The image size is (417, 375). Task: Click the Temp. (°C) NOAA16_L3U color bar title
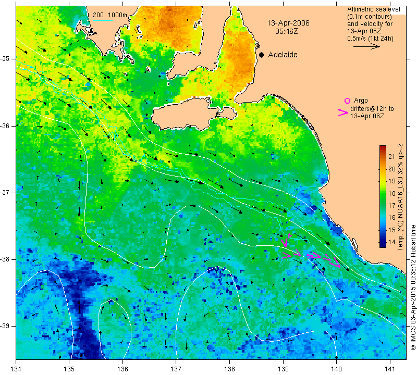tap(400, 197)
